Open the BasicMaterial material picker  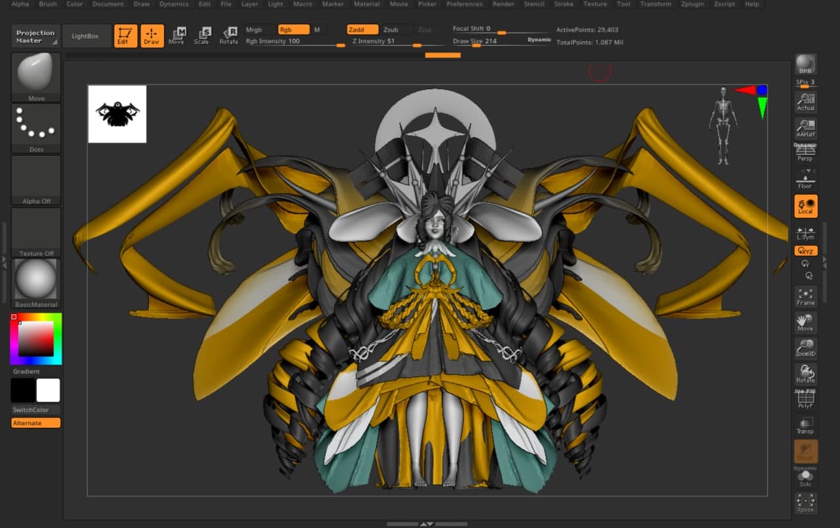click(x=36, y=283)
